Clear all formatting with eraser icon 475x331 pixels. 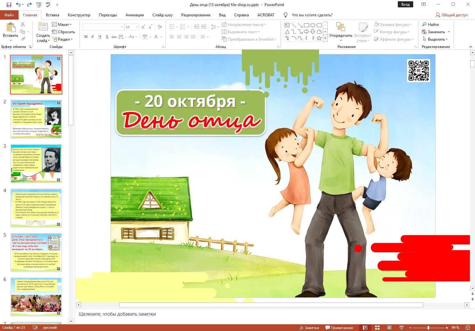click(x=160, y=27)
